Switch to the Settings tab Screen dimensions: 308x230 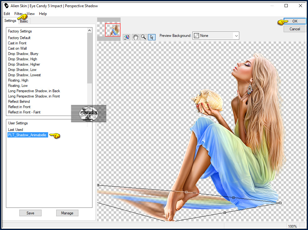point(10,21)
